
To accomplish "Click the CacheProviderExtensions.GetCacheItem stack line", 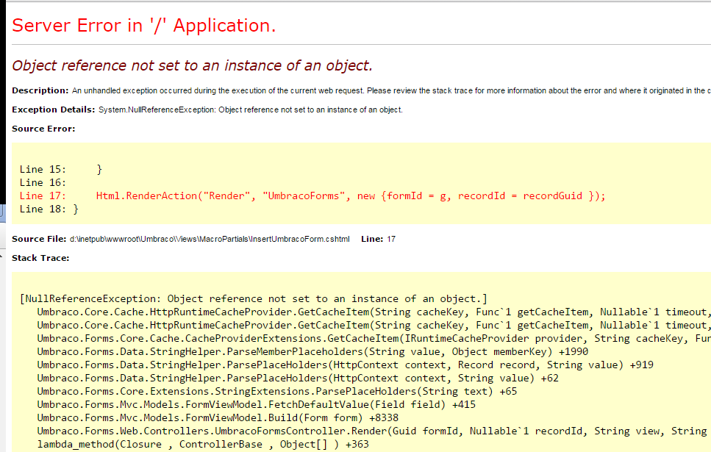I will click(x=374, y=338).
